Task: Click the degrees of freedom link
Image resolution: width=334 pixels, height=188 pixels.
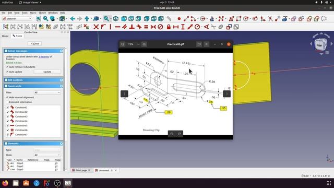Action: pos(44,57)
